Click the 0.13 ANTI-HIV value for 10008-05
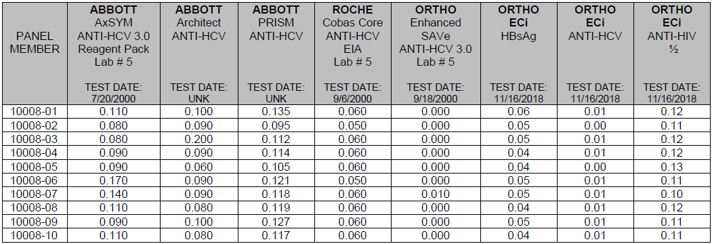This screenshot has height=244, width=712. point(672,167)
